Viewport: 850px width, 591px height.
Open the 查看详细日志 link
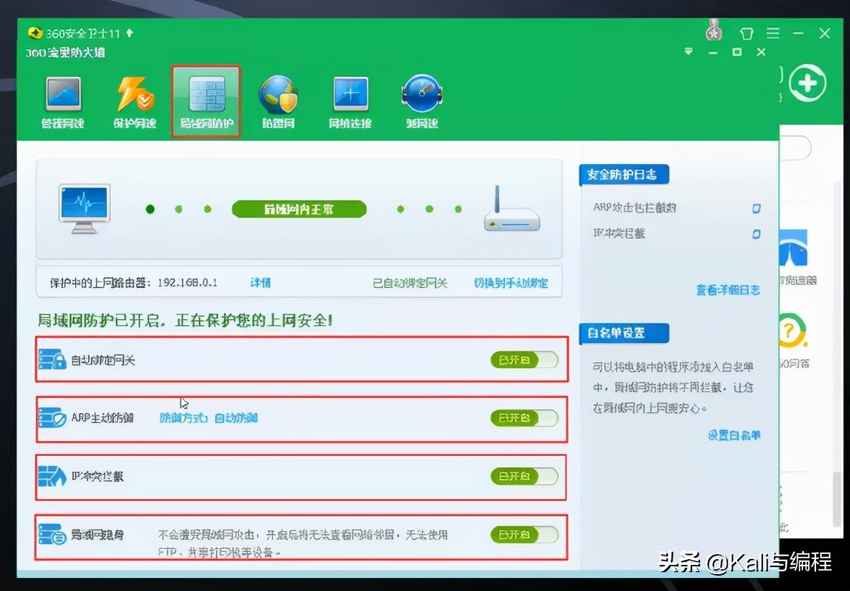[x=728, y=290]
